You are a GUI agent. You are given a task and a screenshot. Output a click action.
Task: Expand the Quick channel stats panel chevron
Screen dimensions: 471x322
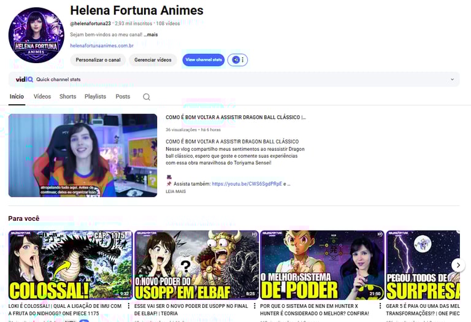tap(452, 79)
